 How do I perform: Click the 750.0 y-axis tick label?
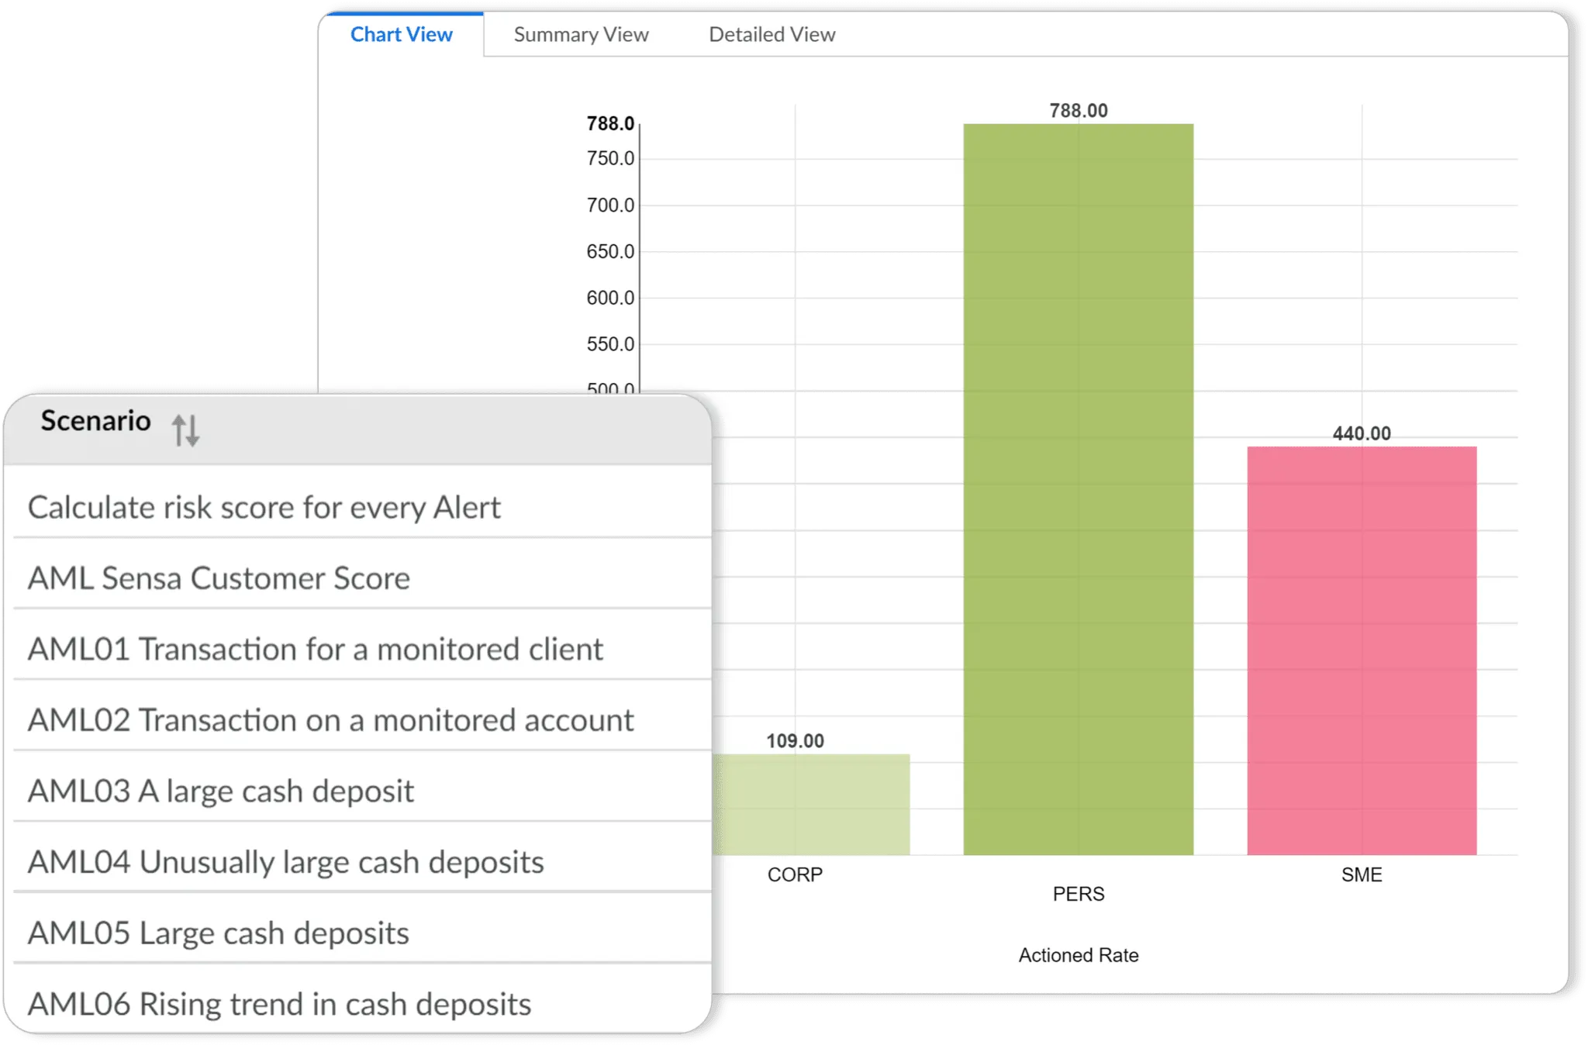610,159
